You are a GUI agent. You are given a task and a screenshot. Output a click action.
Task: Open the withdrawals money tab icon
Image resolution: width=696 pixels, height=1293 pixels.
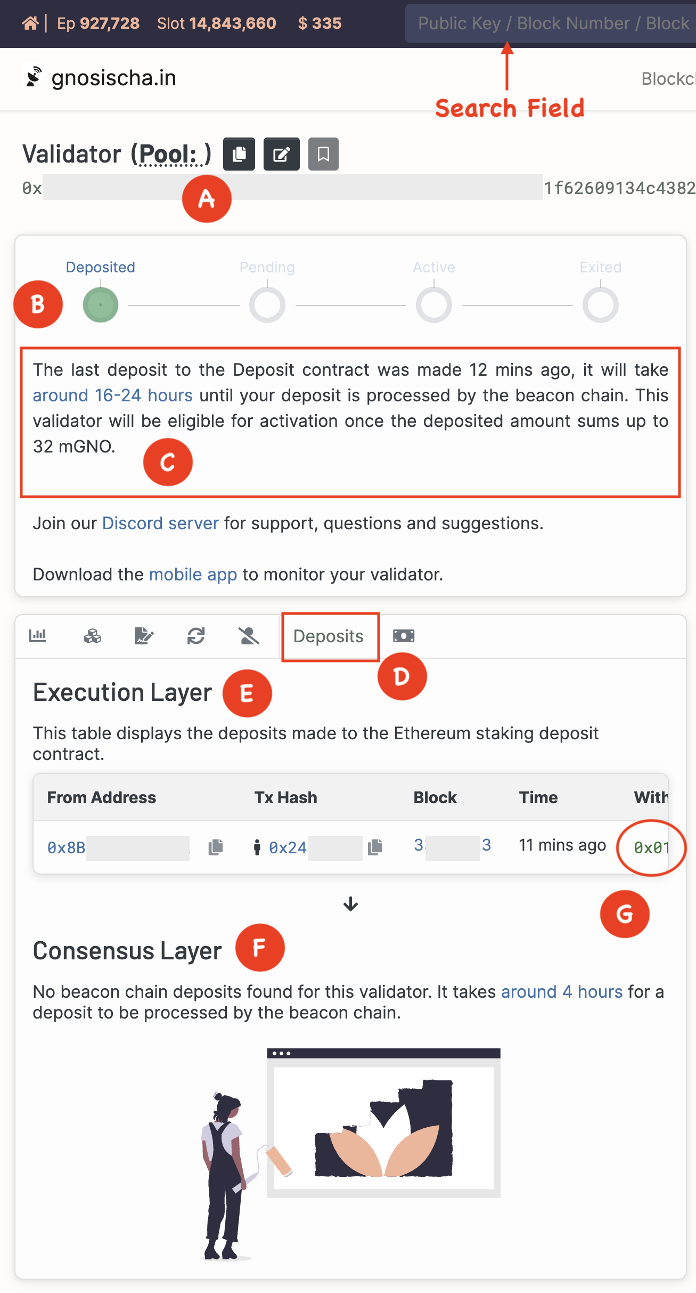pyautogui.click(x=404, y=636)
